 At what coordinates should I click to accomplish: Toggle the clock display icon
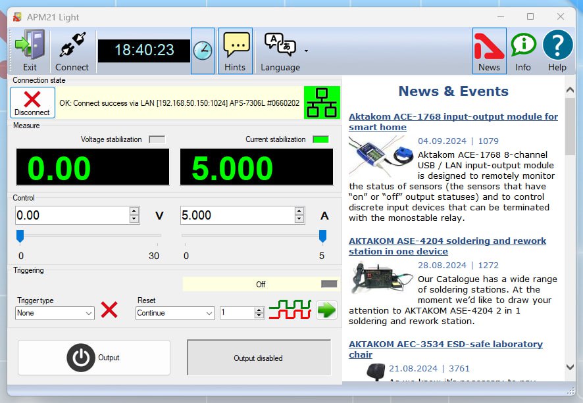[x=203, y=51]
